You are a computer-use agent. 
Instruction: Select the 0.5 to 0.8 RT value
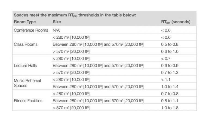pyautogui.click(x=170, y=44)
